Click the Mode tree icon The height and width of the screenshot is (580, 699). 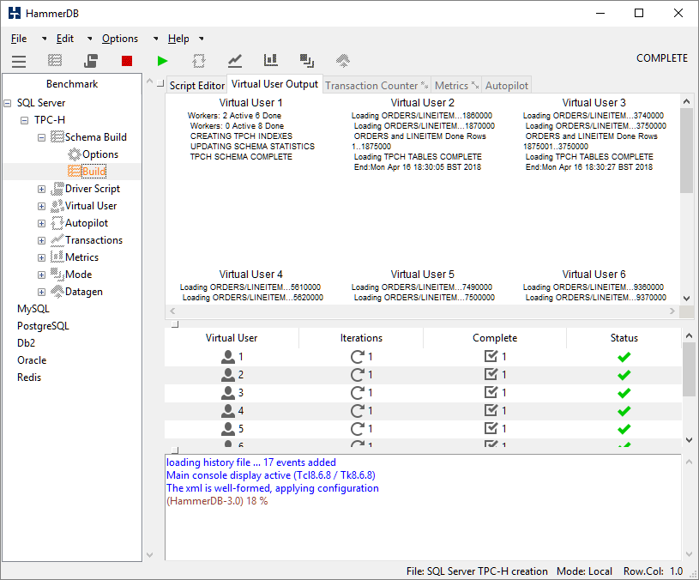tap(57, 273)
